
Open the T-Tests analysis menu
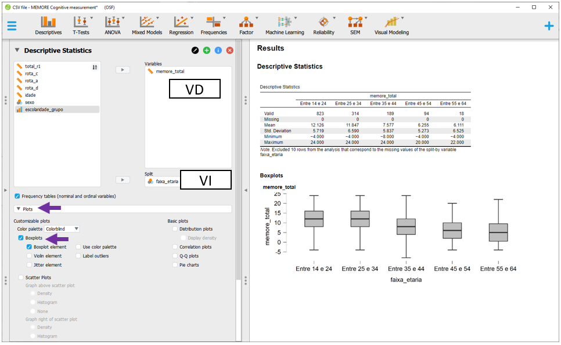pos(81,25)
